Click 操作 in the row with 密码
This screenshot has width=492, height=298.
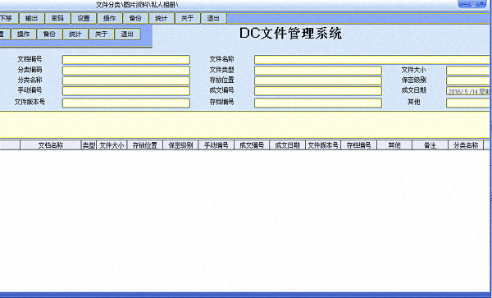tap(110, 18)
